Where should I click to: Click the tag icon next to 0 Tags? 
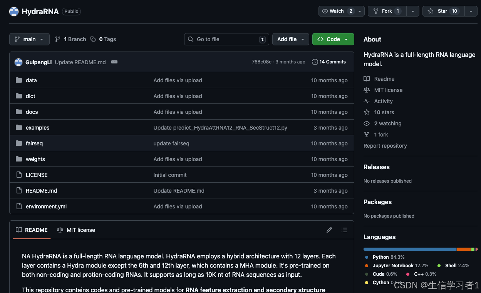pos(93,39)
